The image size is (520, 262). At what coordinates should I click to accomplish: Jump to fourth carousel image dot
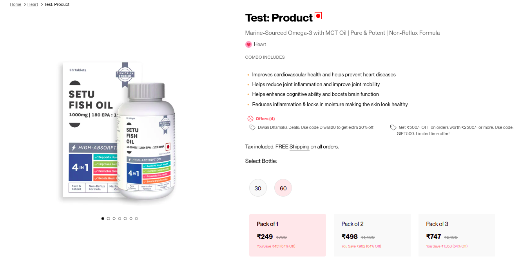pyautogui.click(x=120, y=219)
